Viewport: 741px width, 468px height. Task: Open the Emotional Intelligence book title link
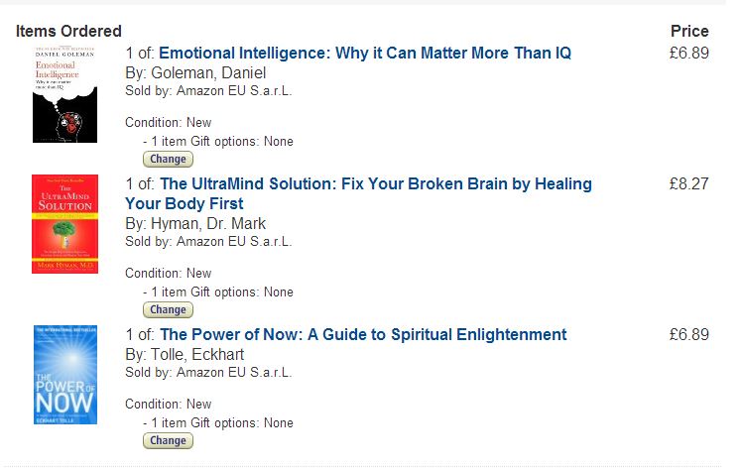pos(365,53)
